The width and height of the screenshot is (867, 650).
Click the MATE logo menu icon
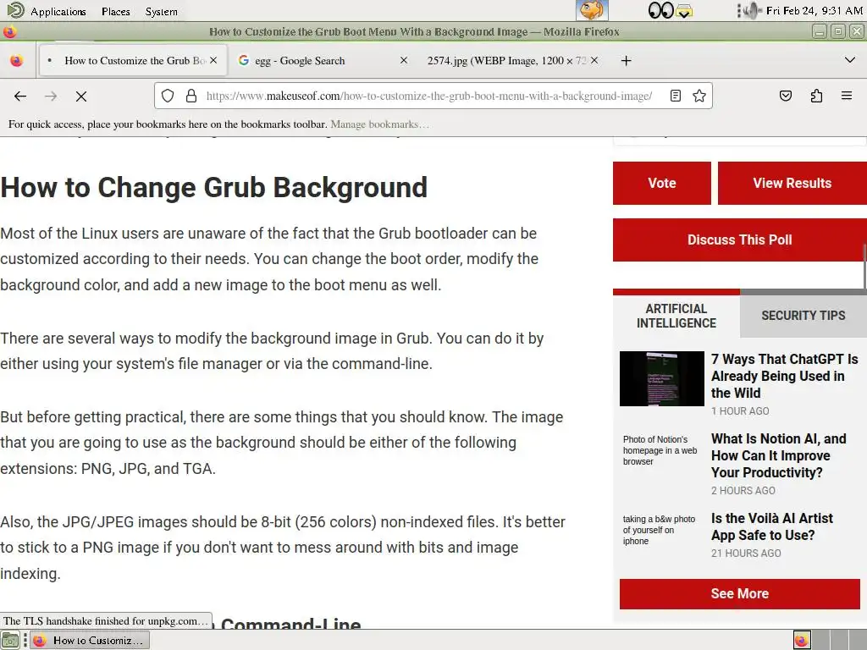(x=15, y=10)
